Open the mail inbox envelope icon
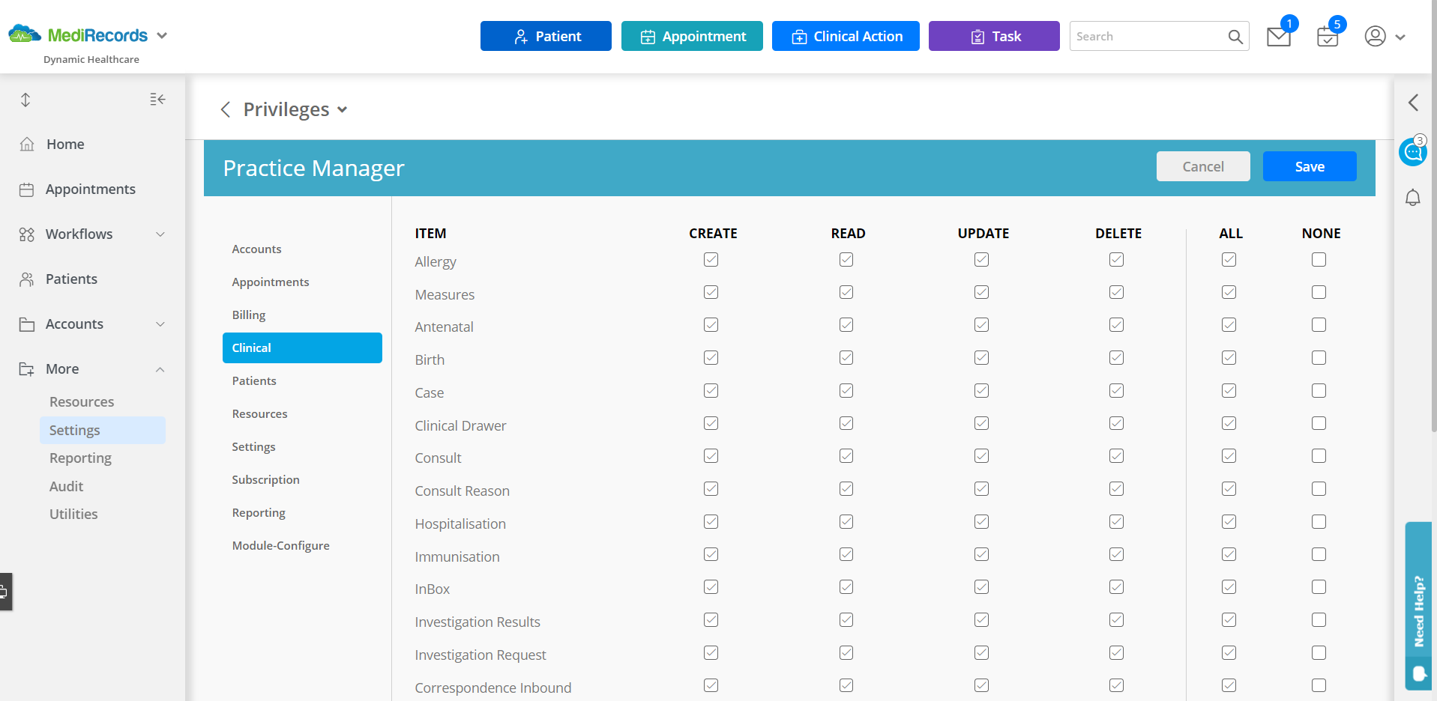 pyautogui.click(x=1278, y=37)
